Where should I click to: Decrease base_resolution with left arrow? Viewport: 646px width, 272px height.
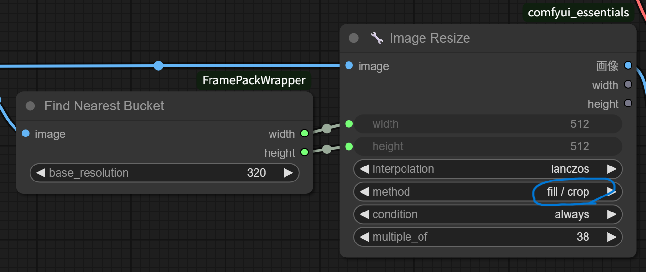pos(41,173)
